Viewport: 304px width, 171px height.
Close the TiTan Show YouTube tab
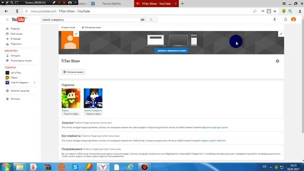tap(176, 3)
